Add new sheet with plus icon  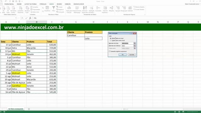[29, 109]
